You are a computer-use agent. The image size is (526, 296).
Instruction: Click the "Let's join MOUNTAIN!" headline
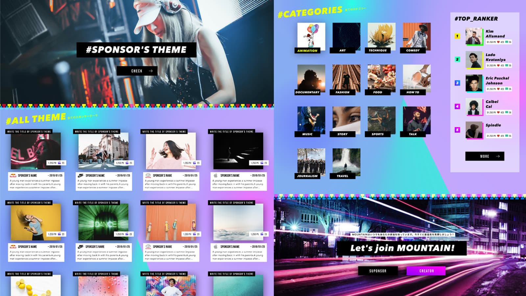(402, 248)
